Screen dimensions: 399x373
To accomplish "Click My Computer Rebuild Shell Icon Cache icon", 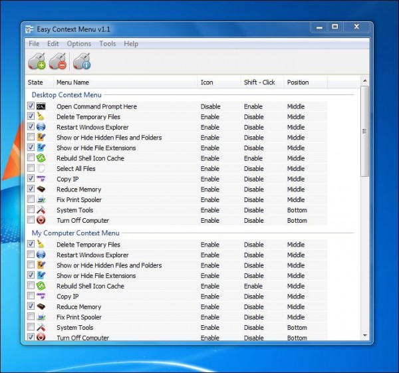I will click(41, 286).
